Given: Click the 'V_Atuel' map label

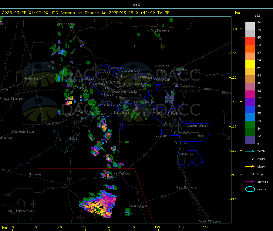Looking at the screenshot, I should [x=156, y=112].
